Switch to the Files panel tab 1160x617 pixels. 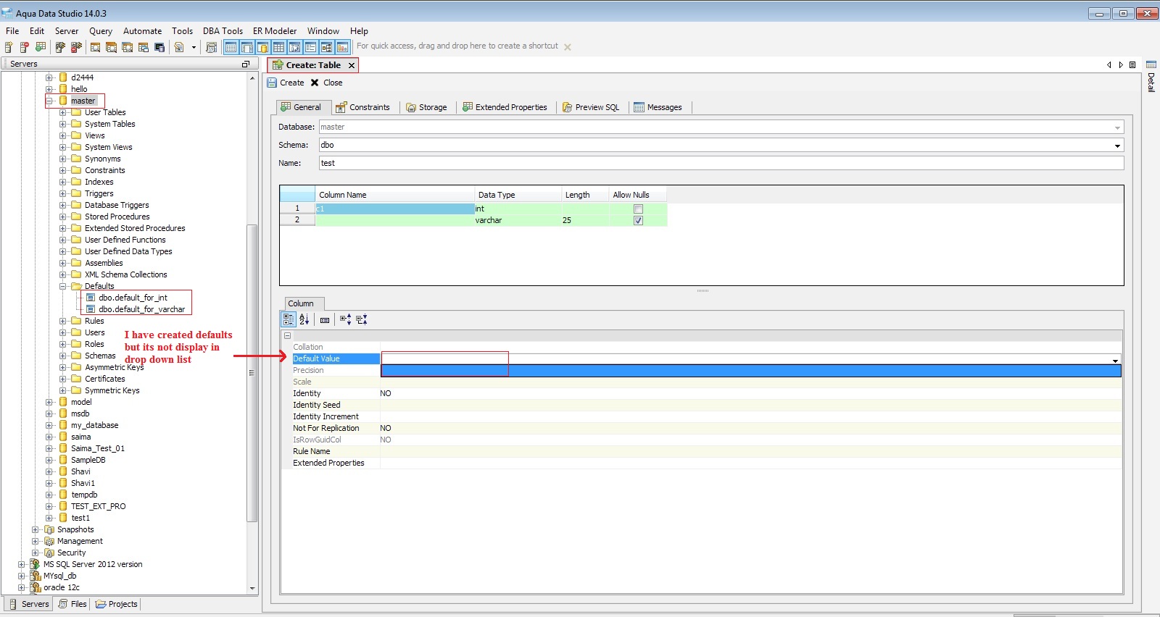pyautogui.click(x=72, y=604)
